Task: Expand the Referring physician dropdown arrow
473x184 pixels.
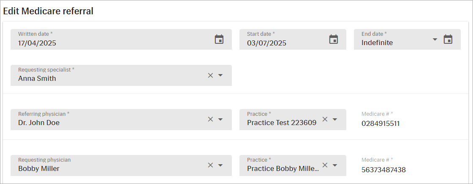Action: click(220, 119)
